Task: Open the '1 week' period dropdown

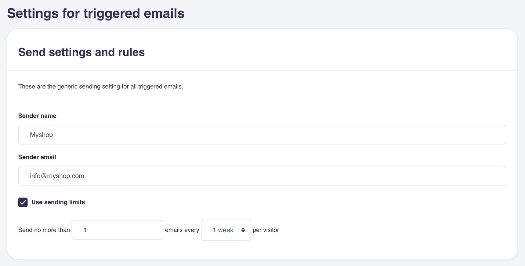Action: pos(226,230)
